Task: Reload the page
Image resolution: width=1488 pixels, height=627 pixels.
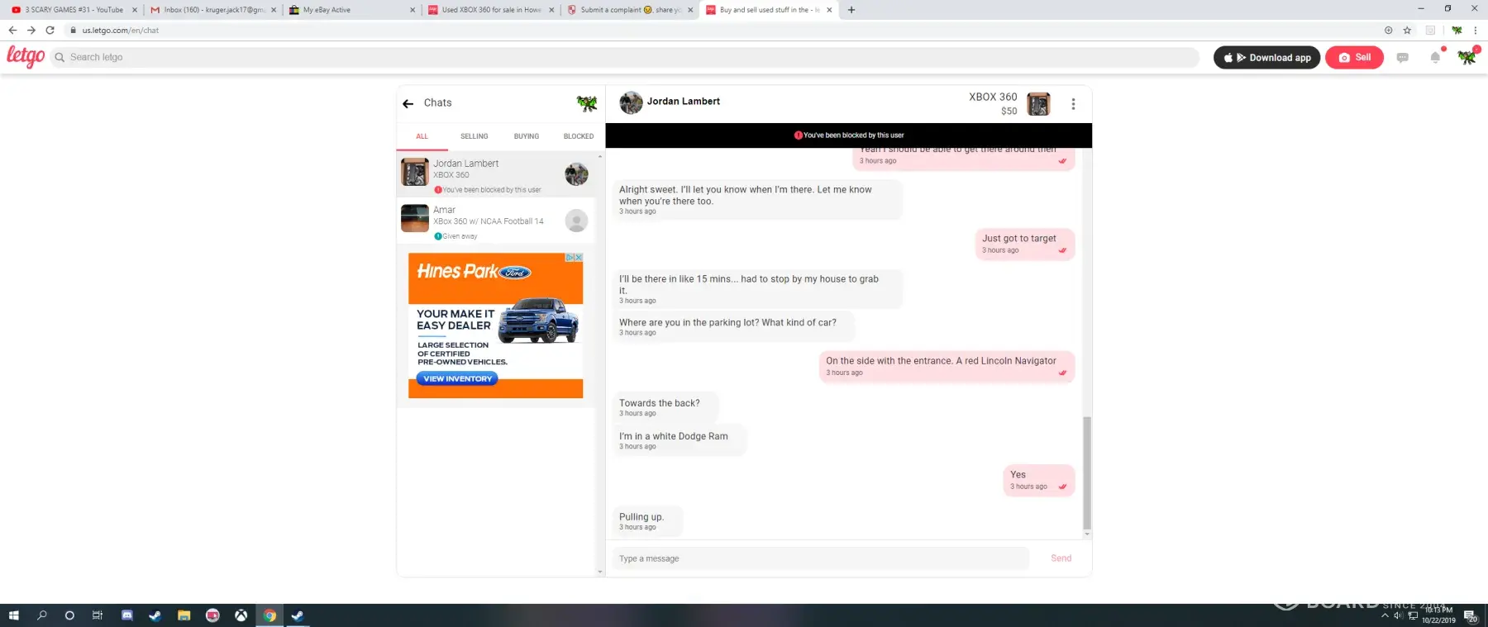Action: 50,31
